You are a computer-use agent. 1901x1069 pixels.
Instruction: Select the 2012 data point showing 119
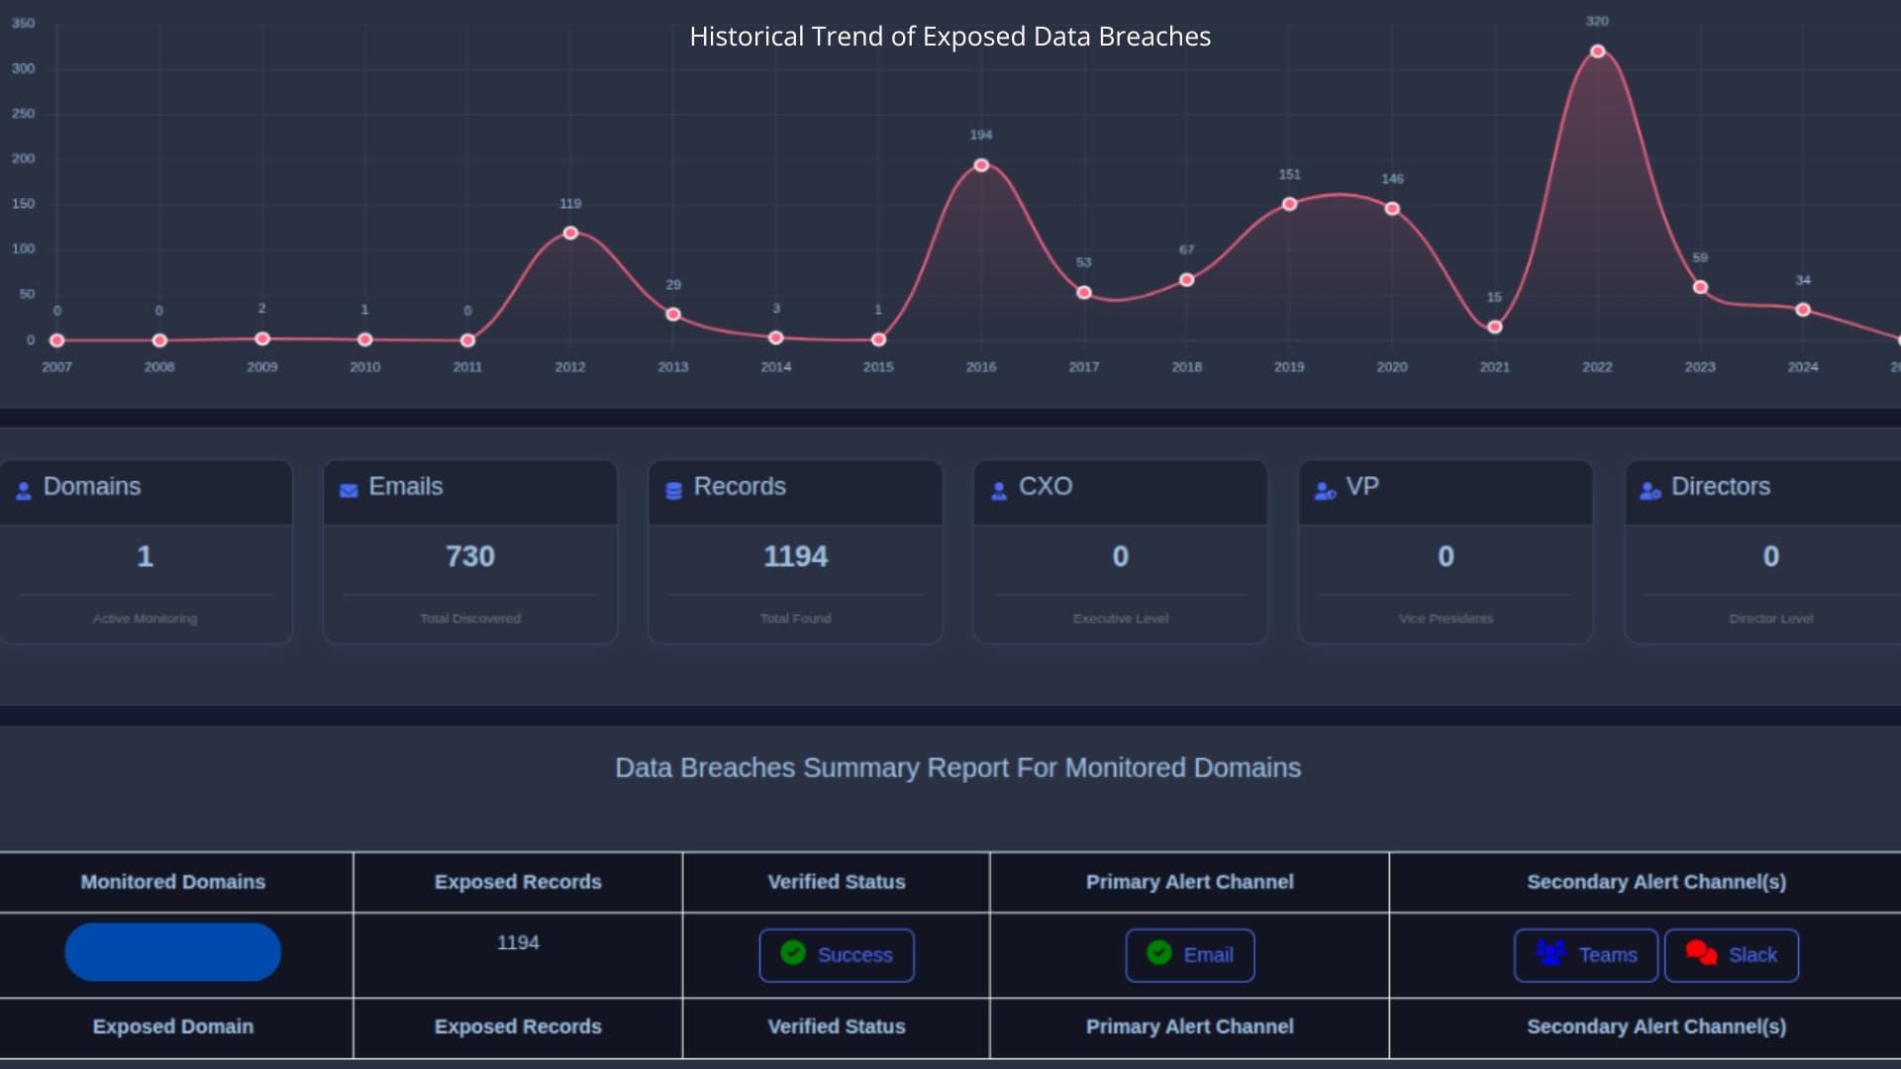(x=570, y=233)
